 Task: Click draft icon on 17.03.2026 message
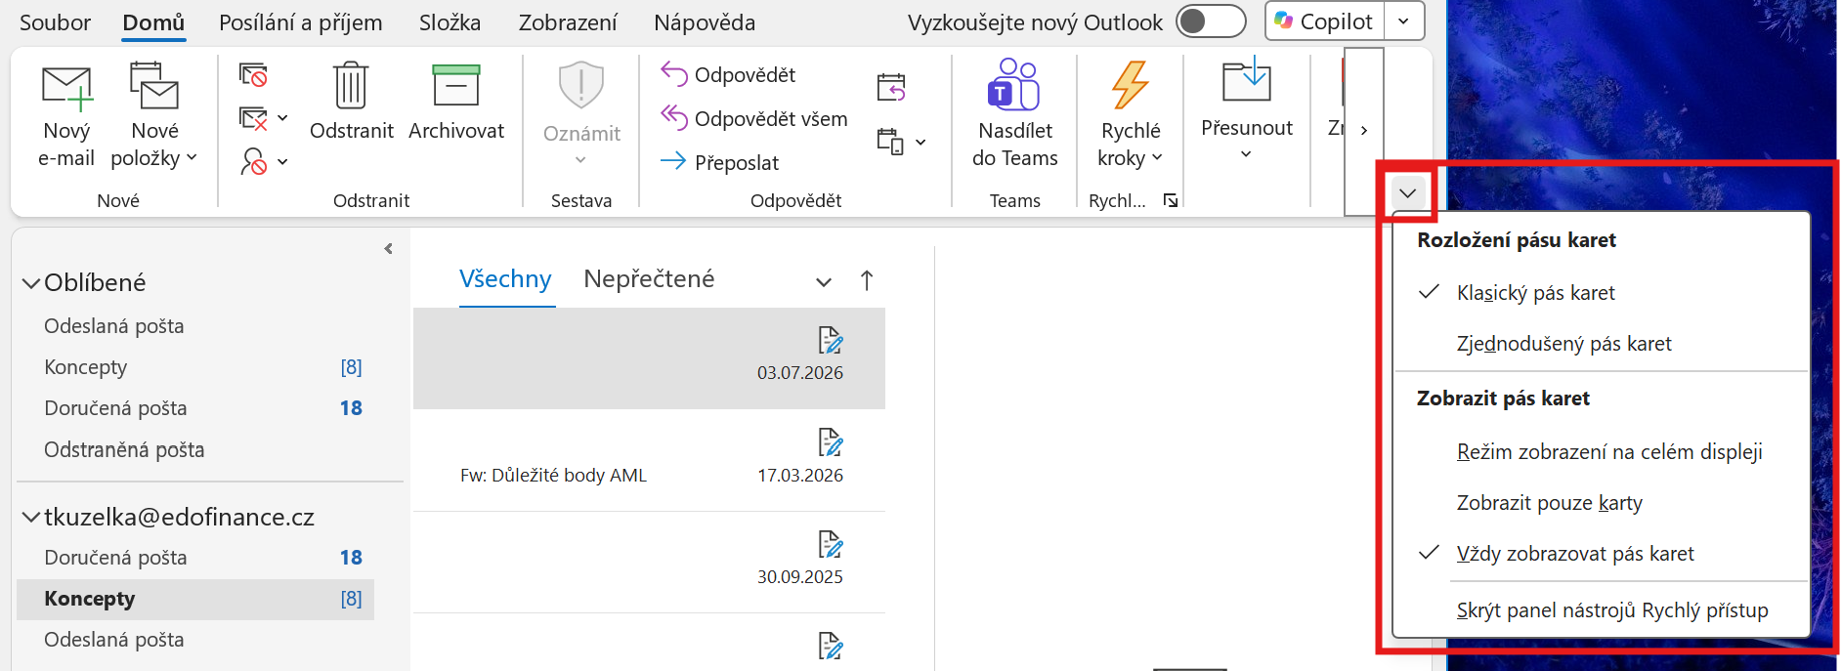coord(831,442)
